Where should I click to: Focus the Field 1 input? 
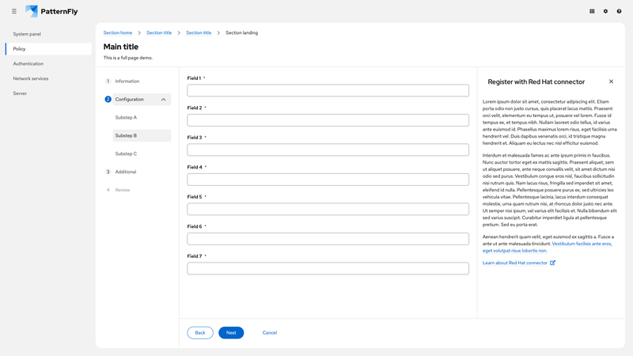pos(328,90)
